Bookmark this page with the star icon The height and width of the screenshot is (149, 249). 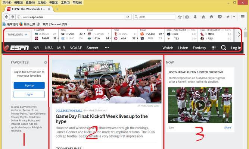click(180, 17)
